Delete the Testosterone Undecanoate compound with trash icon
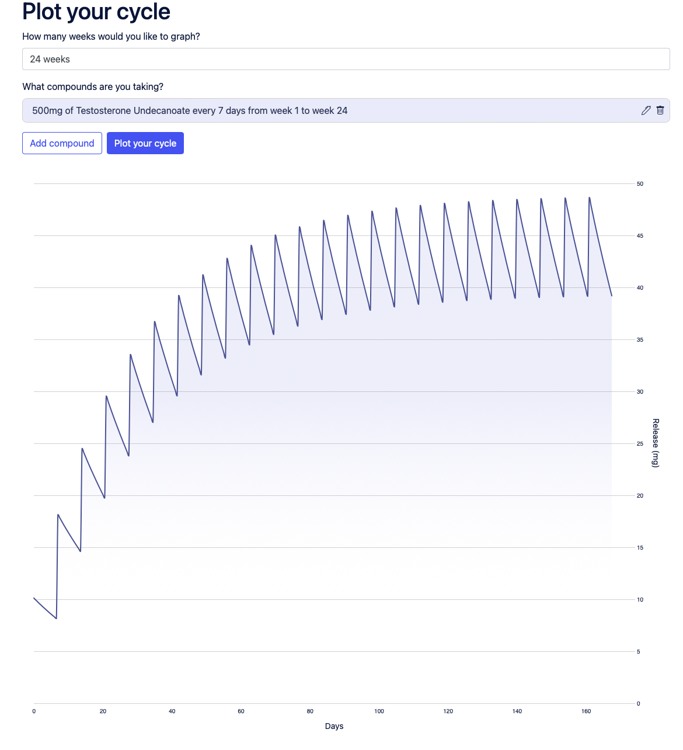683x750 pixels. click(660, 110)
